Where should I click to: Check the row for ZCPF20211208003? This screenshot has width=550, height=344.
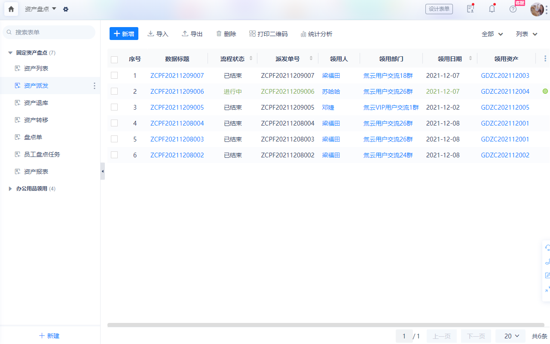point(114,139)
